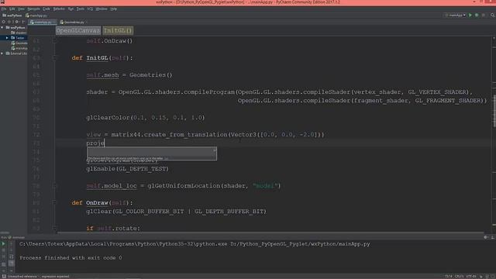
Task: Click 'glEnable(GL_DEPTH_TEST)' line
Action: (127, 169)
